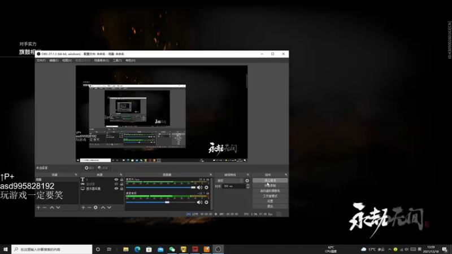This screenshot has width=452, height=254.
Task: Toggle visibility of the second source row
Action: (x=116, y=184)
